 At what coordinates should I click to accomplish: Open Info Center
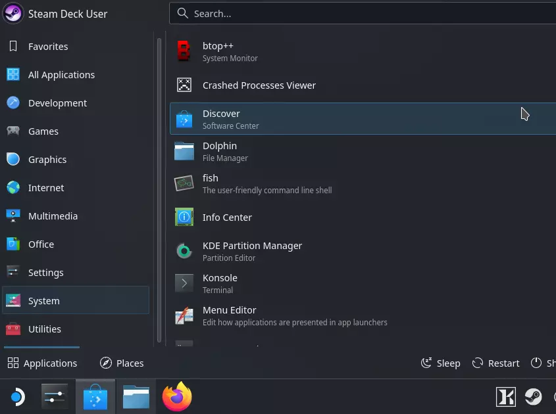pyautogui.click(x=363, y=217)
